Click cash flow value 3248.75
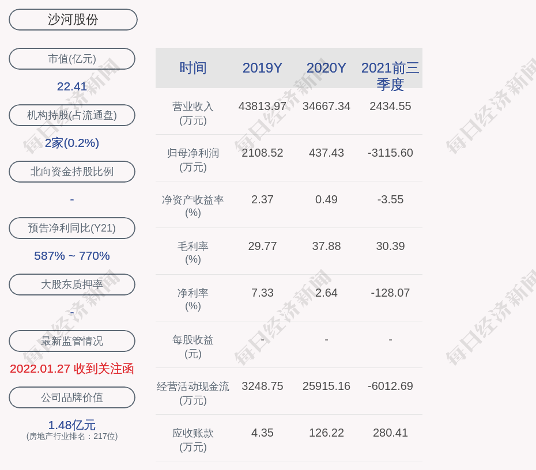The image size is (536, 470). [262, 386]
